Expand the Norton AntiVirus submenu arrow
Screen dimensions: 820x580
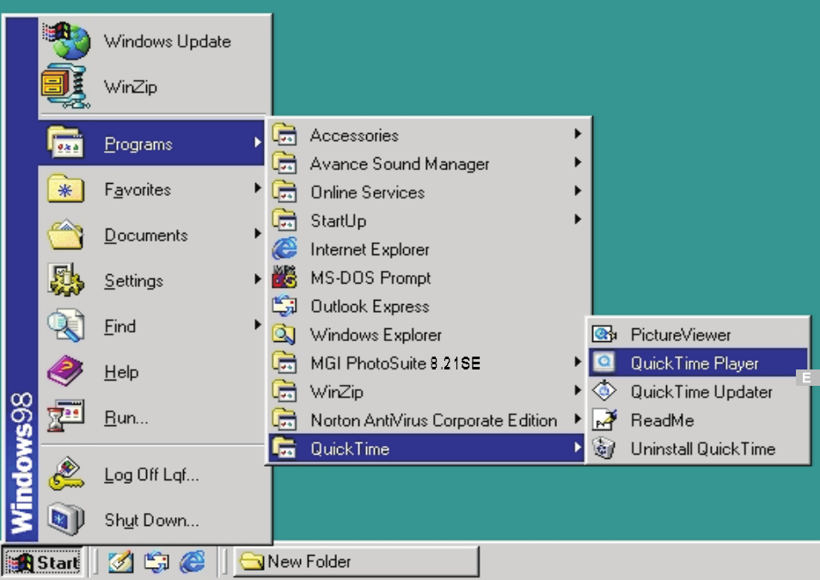click(578, 419)
